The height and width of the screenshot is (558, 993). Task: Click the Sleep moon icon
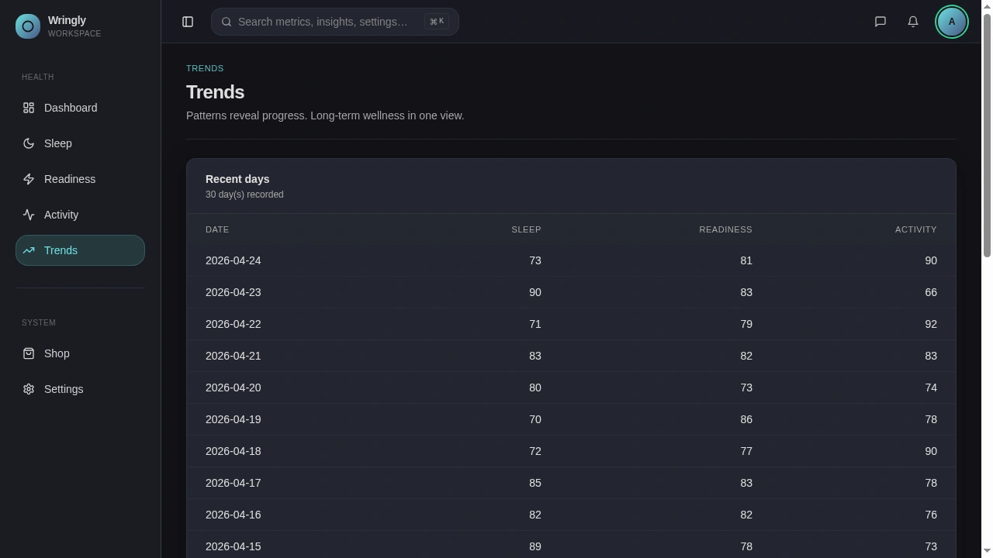[x=29, y=143]
